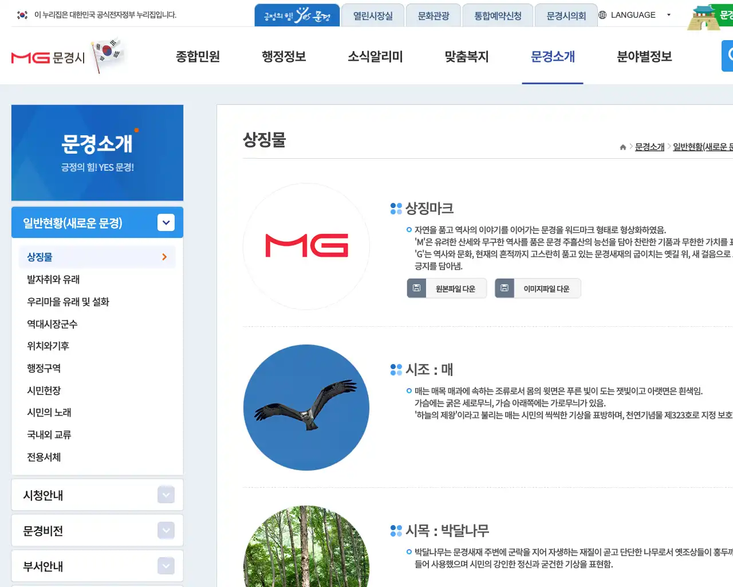Click the 박달나무 tree image
This screenshot has width=733, height=587.
[306, 546]
